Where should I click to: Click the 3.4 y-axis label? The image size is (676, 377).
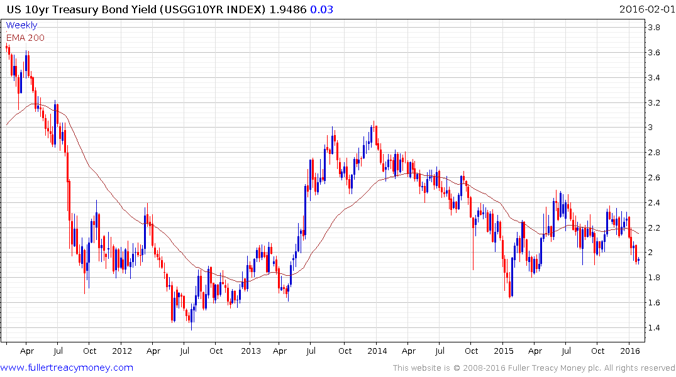coord(654,77)
